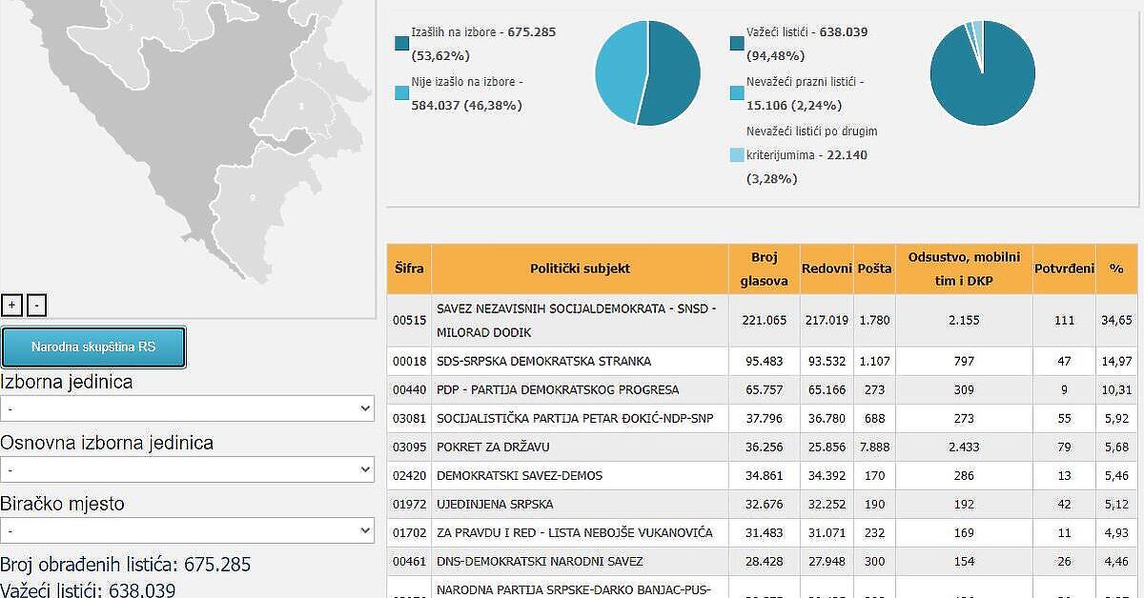Expand the Biračko mjesto dropdown
Viewport: 1144px width, 598px height.
coord(188,529)
